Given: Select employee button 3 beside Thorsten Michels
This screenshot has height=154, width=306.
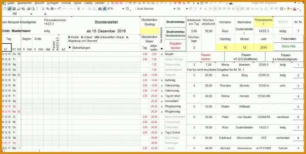Looking at the screenshot, I should click(298, 86).
